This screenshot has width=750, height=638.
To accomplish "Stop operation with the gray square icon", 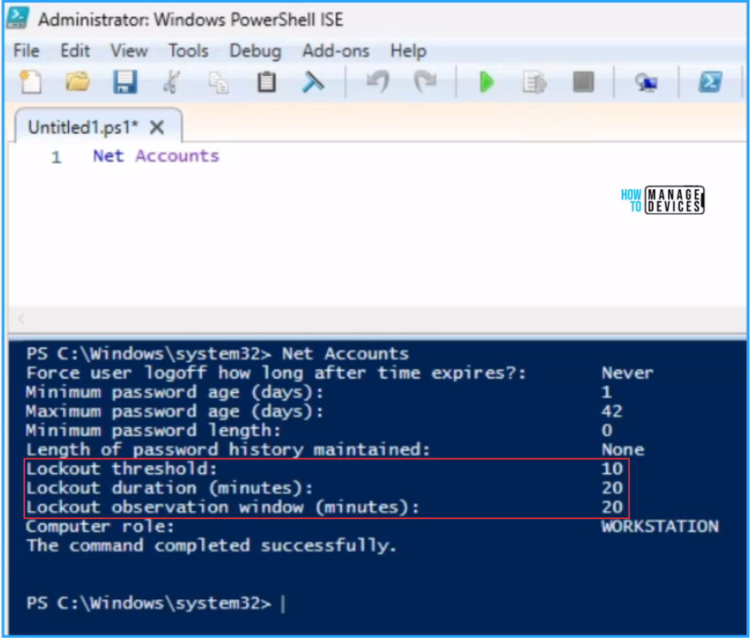I will 583,82.
